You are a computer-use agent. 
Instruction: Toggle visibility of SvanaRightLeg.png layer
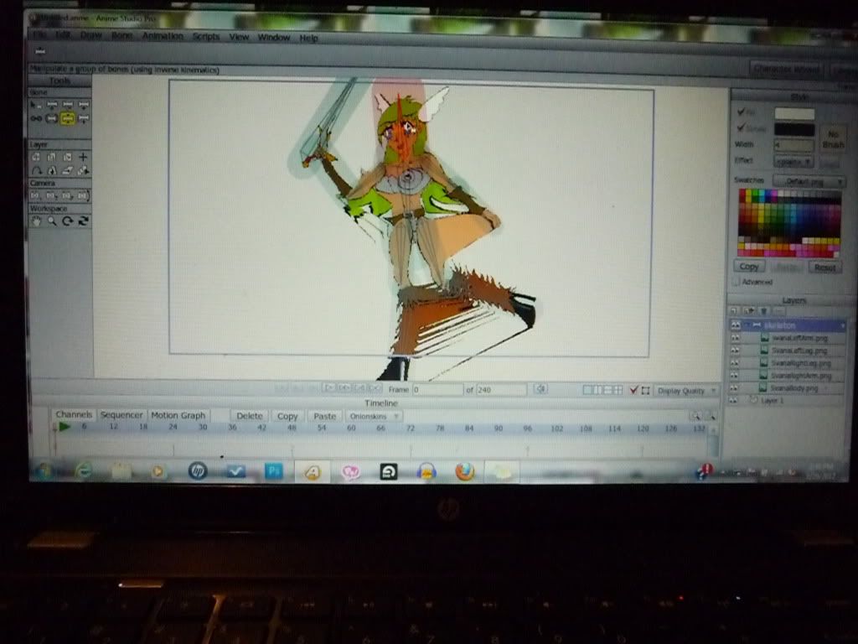click(x=735, y=363)
